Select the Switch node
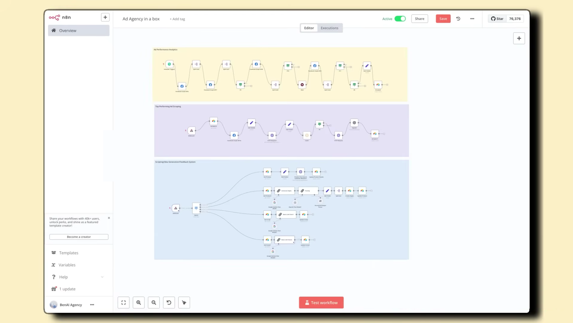The image size is (573, 323). pyautogui.click(x=196, y=208)
